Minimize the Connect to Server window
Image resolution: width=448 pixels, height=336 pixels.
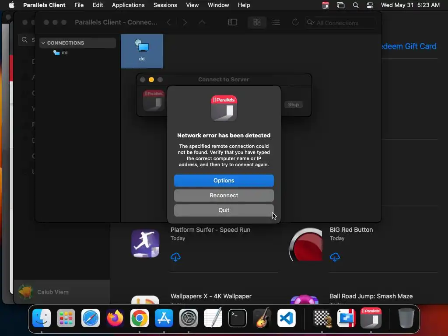[151, 80]
